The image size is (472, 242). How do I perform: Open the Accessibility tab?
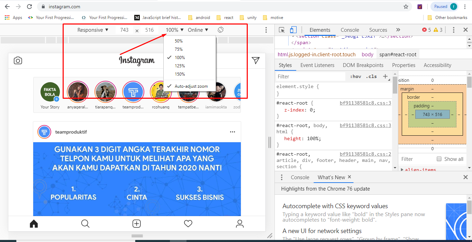tap(437, 65)
